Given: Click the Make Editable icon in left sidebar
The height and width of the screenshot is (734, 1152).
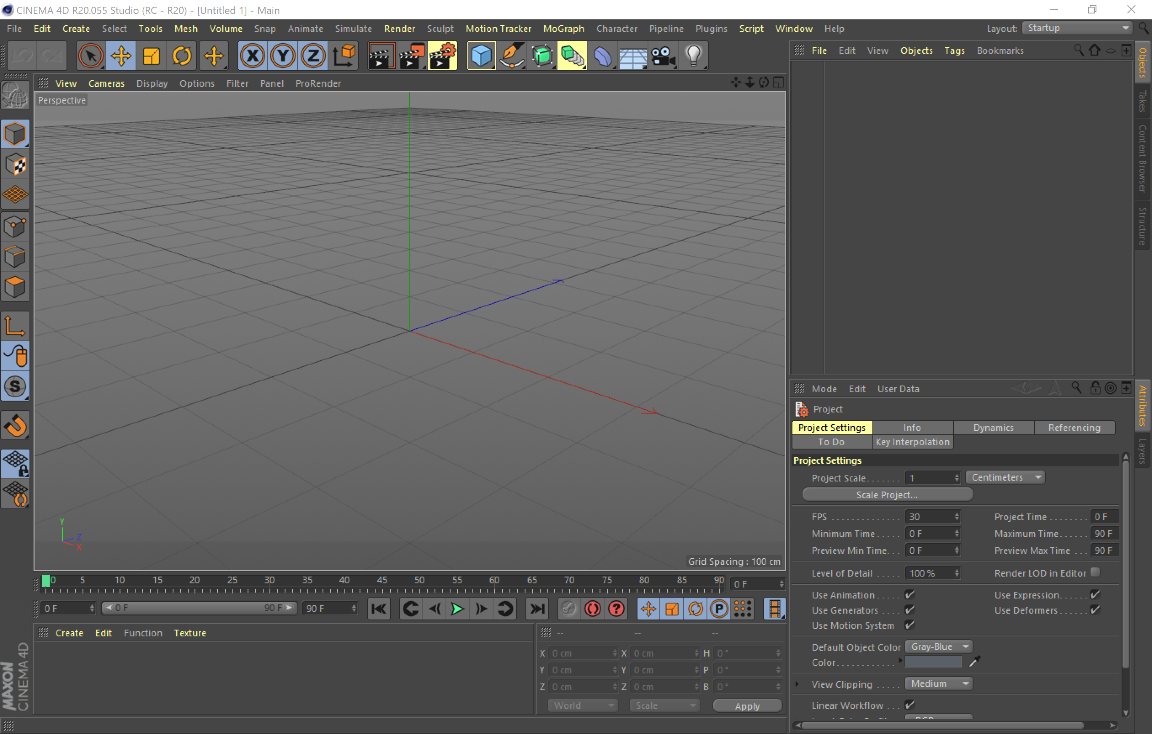Looking at the screenshot, I should [15, 96].
